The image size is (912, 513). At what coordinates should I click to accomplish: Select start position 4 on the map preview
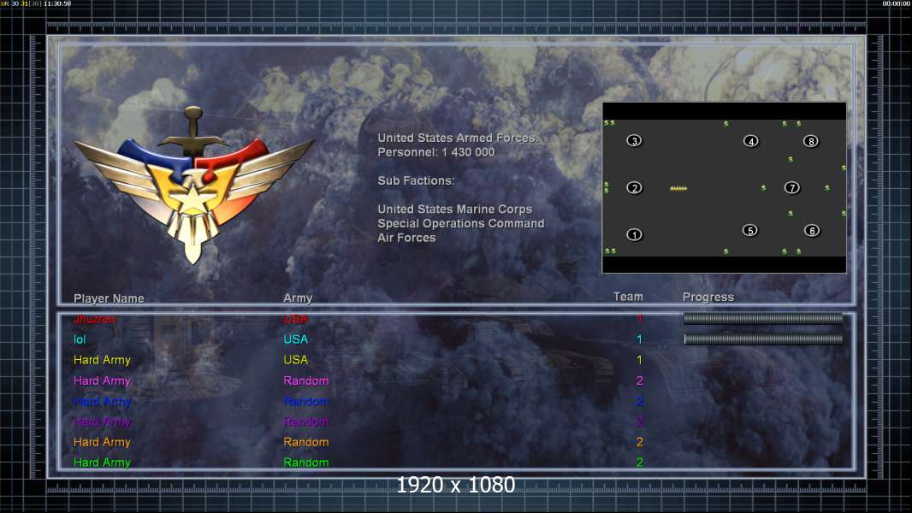click(751, 141)
